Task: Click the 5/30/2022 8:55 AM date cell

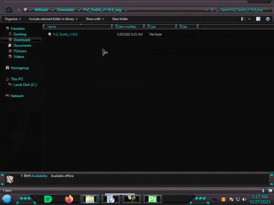Action: pyautogui.click(x=130, y=34)
